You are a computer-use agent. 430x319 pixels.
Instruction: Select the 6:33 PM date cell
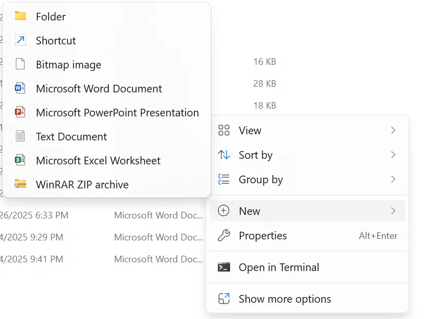pos(34,215)
